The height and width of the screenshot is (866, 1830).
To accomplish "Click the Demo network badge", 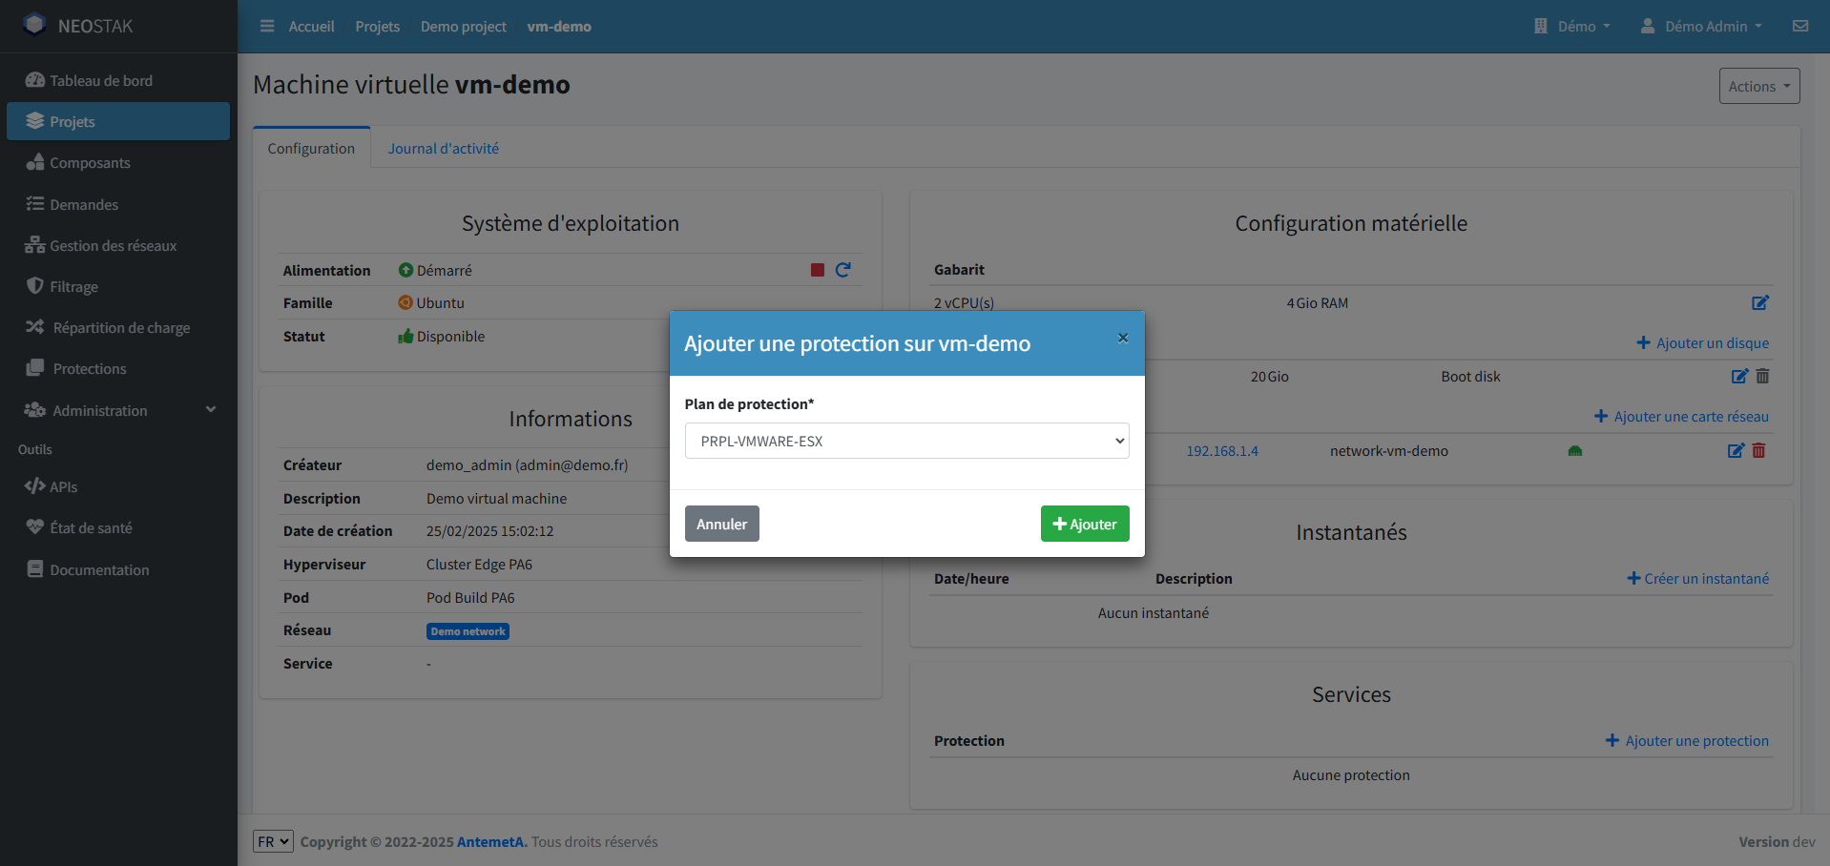I will point(468,630).
